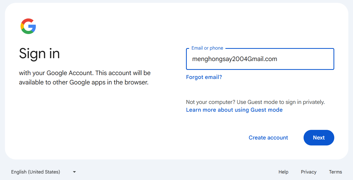Viewport: 353px width, 180px height.
Task: Click the Google logo
Action: [x=28, y=26]
